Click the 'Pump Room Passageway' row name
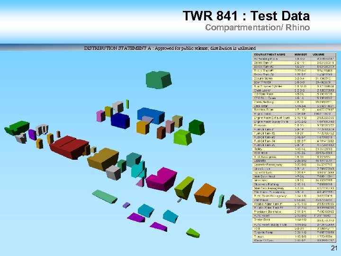Screen dimensions: 341x256 270,196
